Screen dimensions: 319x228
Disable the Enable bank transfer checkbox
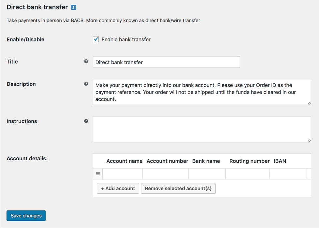point(96,39)
